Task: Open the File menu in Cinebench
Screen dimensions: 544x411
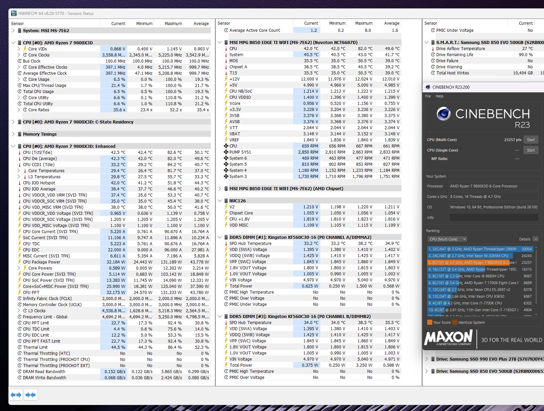Action: point(428,96)
